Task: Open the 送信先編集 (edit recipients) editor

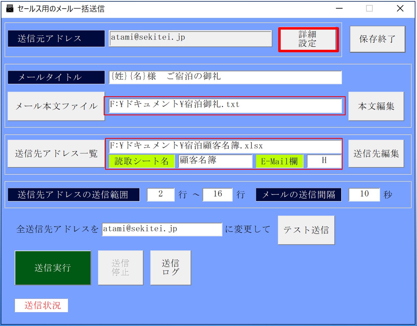Action: [376, 153]
